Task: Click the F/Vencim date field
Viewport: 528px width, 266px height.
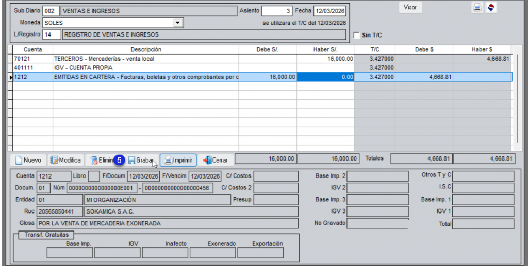Action: 205,176
